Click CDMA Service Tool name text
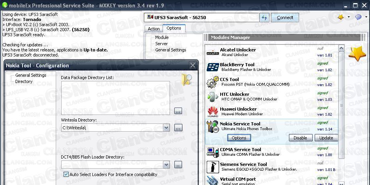 [x=241, y=150]
